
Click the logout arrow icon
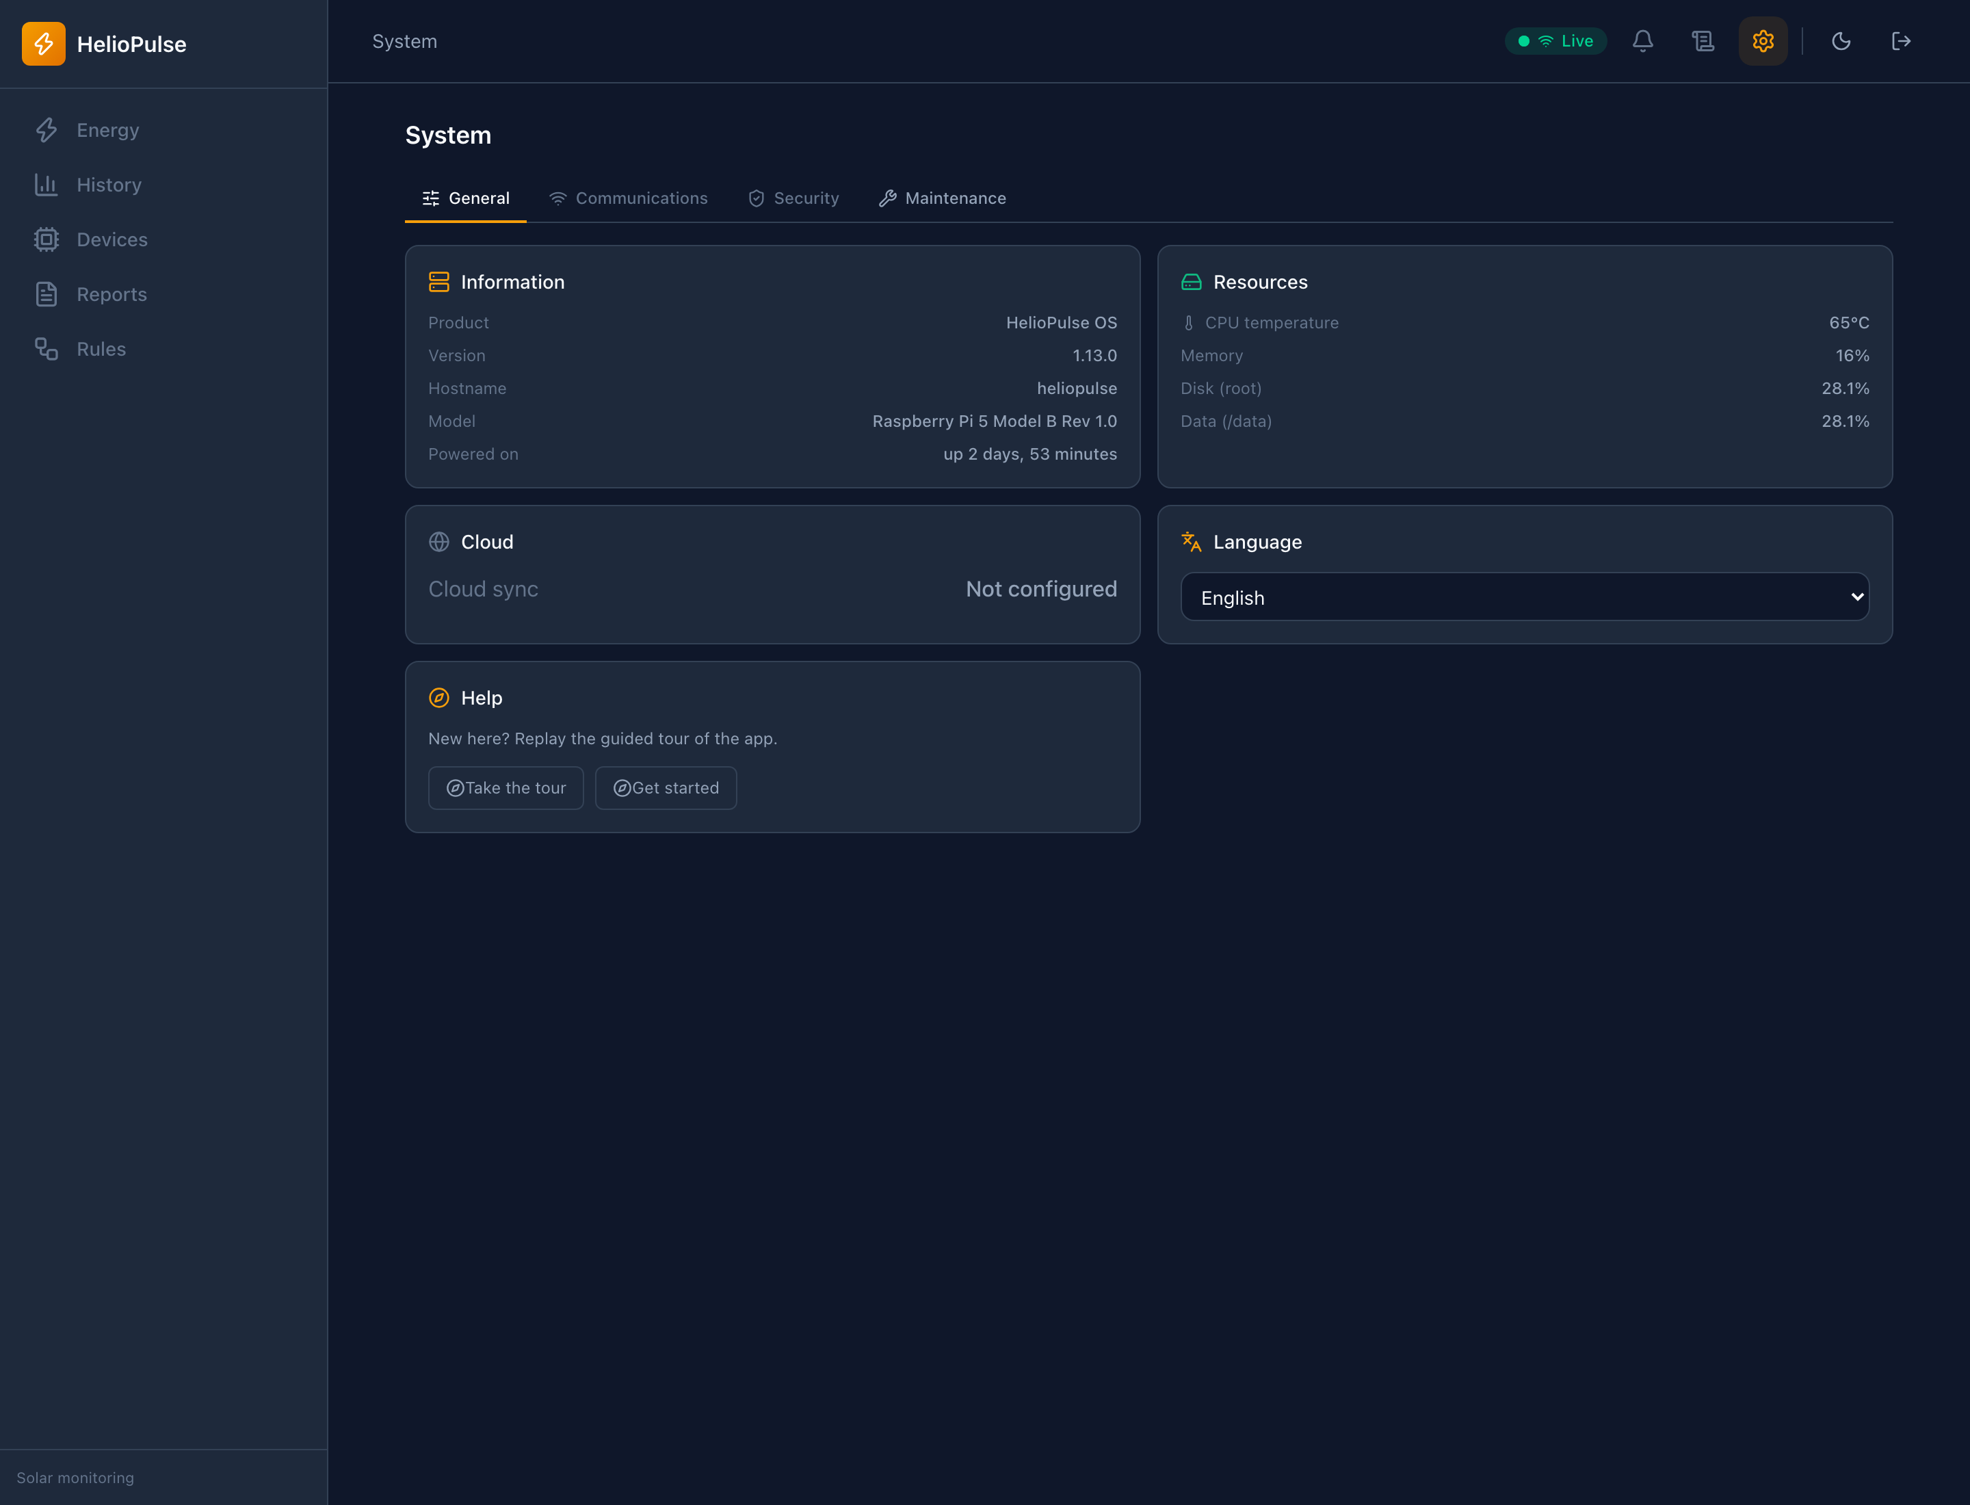click(1900, 41)
